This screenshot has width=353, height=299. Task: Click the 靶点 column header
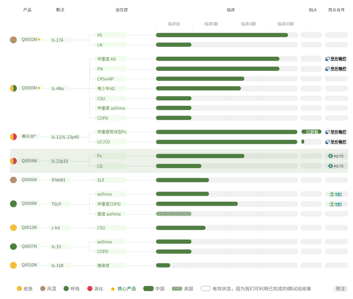tap(60, 10)
